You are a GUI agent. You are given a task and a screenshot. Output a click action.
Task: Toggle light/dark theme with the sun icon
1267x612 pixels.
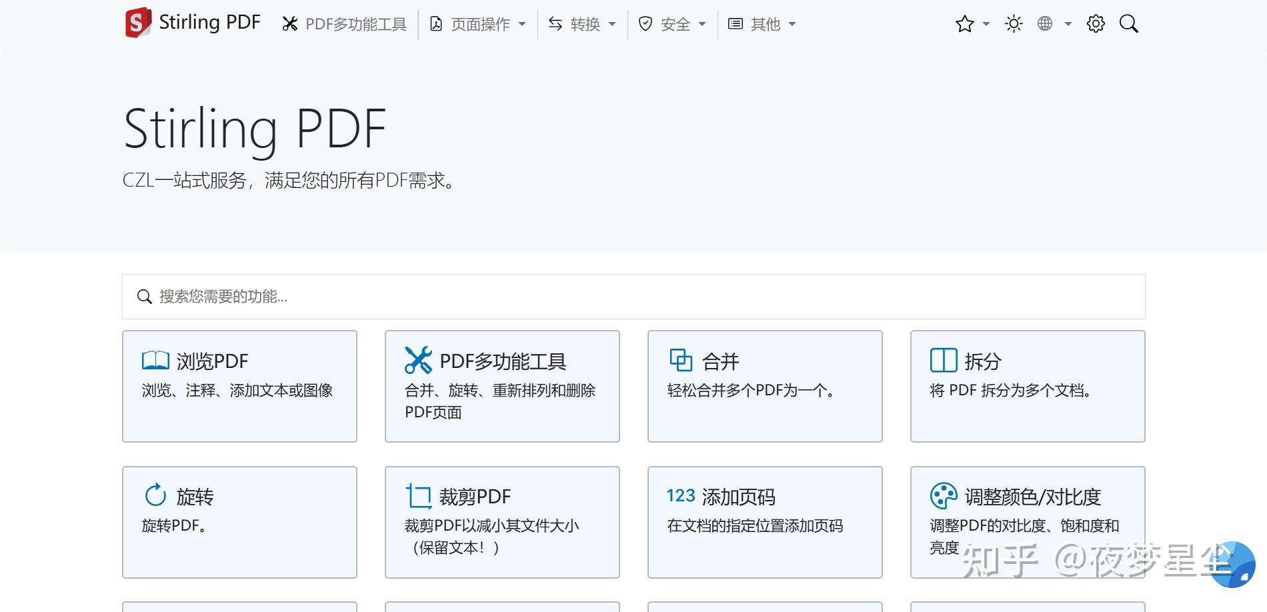pyautogui.click(x=1013, y=23)
